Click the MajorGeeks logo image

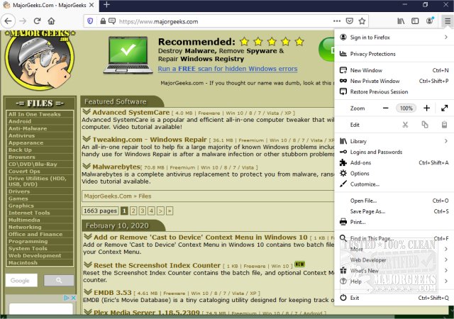pyautogui.click(x=40, y=60)
